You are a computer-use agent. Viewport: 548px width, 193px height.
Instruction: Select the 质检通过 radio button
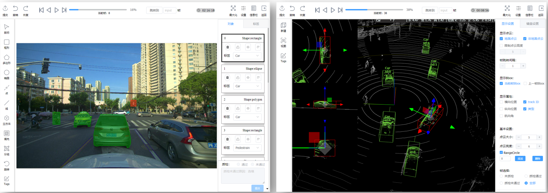pyautogui.click(x=526, y=176)
